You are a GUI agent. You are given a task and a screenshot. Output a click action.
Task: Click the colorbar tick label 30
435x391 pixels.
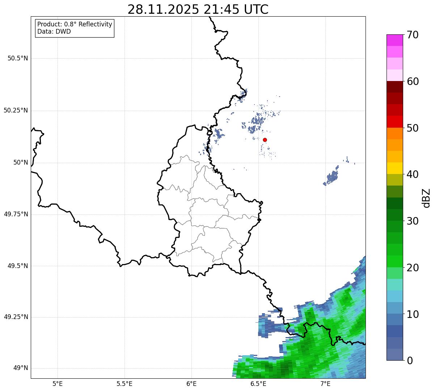coord(413,221)
